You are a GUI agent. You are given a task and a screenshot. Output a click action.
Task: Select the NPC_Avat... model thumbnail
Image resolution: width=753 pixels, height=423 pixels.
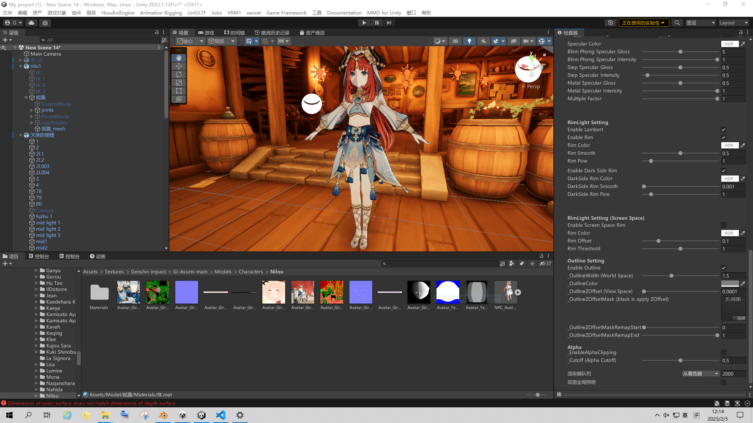506,293
